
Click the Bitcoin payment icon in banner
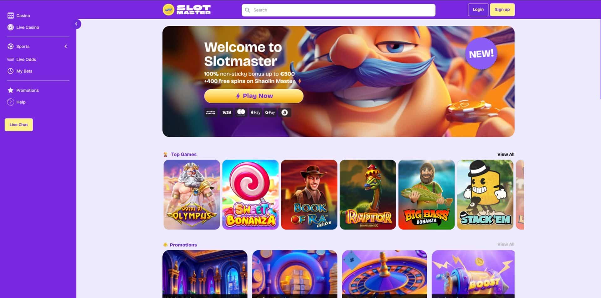coord(284,112)
